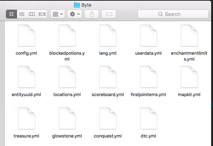The width and height of the screenshot is (213, 146).
Task: Click the scoreboard.yml file name
Action: 108,95
